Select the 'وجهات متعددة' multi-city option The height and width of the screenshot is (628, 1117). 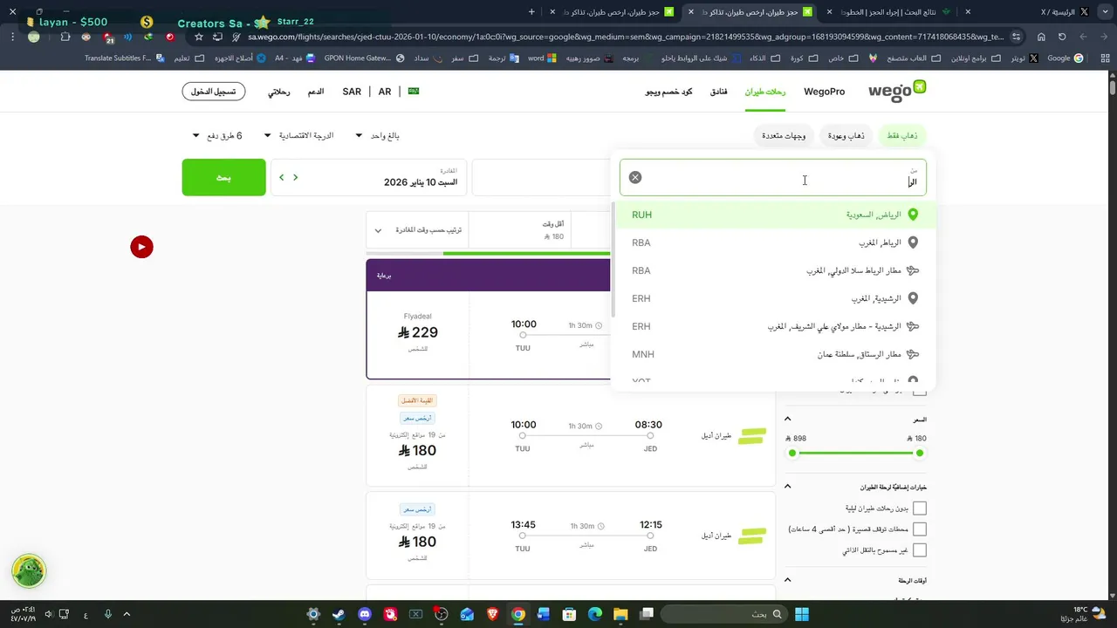pos(784,136)
